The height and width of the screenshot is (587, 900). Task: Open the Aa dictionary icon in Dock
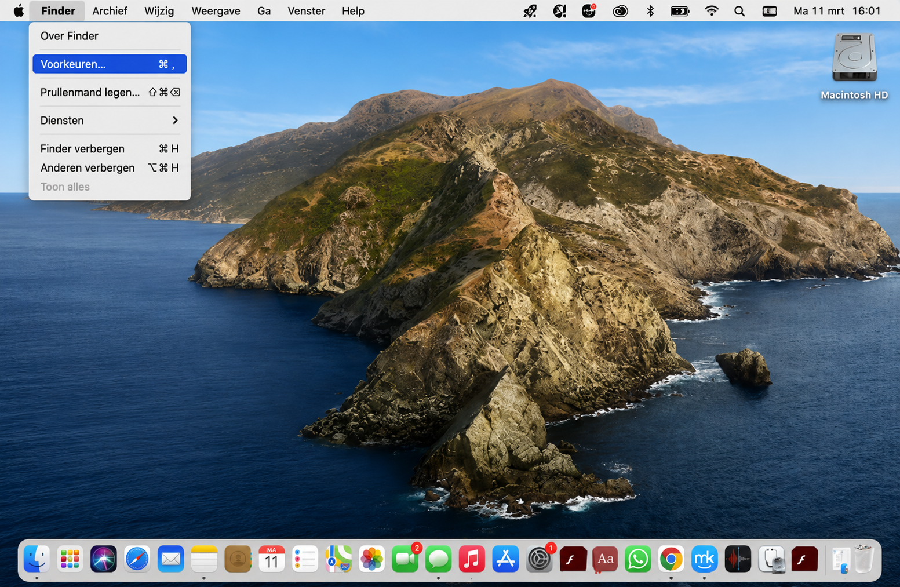point(605,559)
